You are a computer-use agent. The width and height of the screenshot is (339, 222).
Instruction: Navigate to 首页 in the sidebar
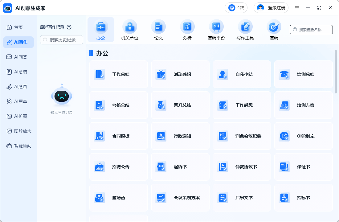point(18,27)
